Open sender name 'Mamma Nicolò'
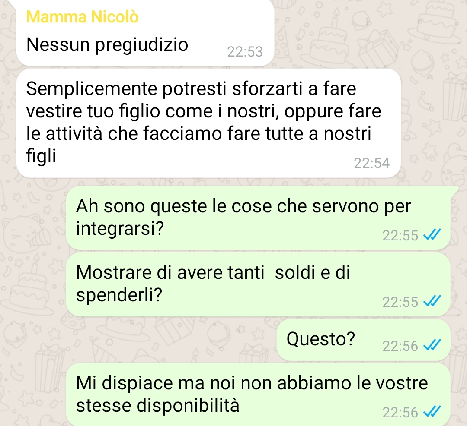Image resolution: width=467 pixels, height=426 pixels. [x=83, y=17]
